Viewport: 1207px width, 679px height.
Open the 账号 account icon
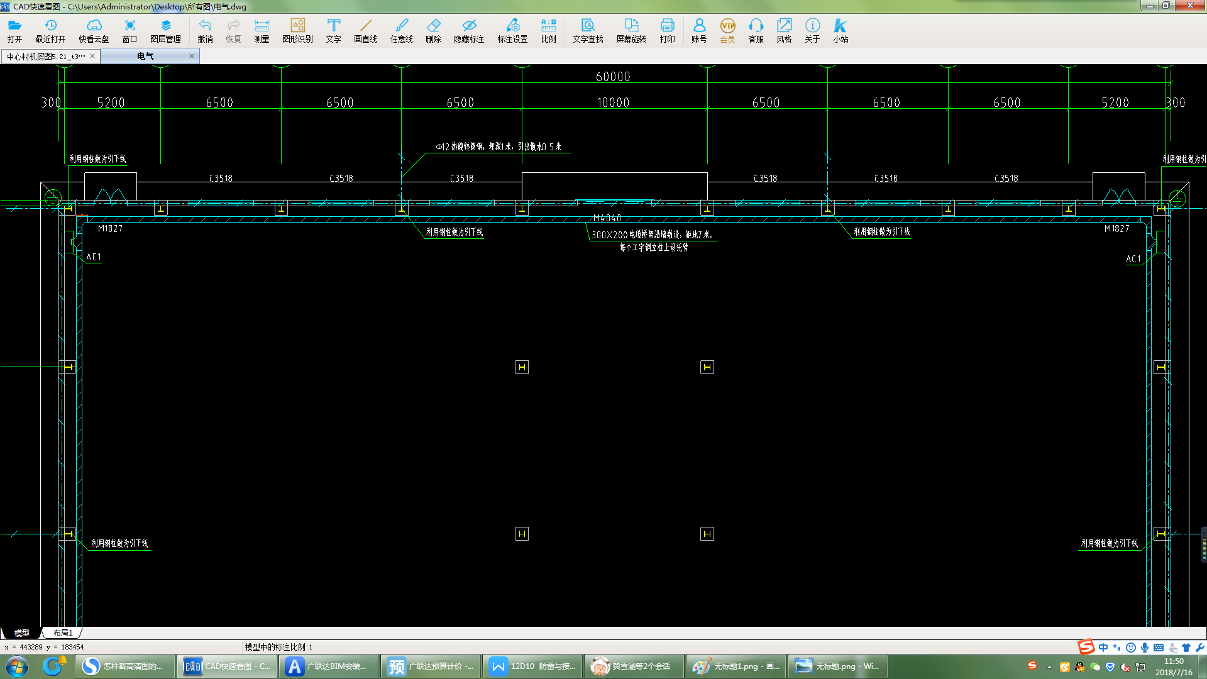tap(699, 30)
